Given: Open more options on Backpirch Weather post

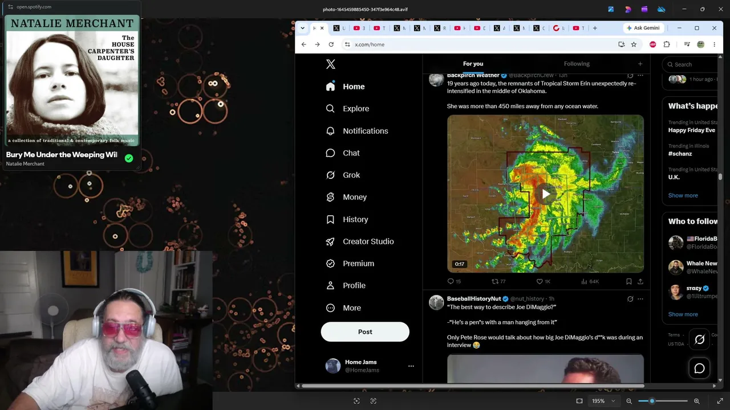Looking at the screenshot, I should click(x=640, y=75).
